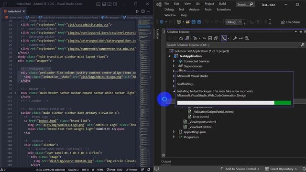The image size is (306, 172).
Task: Open VS Code notifications bell
Action: 149,170
